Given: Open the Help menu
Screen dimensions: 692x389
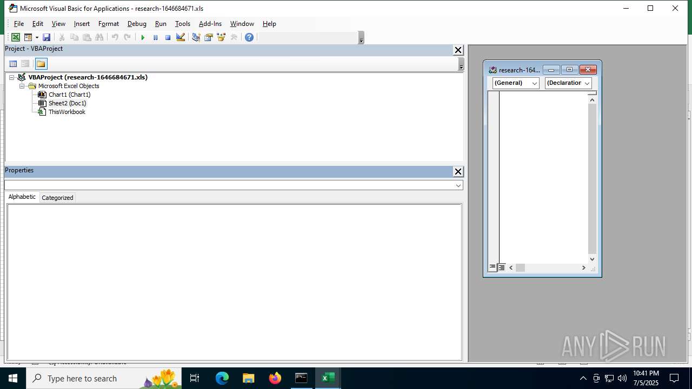Looking at the screenshot, I should pyautogui.click(x=269, y=24).
